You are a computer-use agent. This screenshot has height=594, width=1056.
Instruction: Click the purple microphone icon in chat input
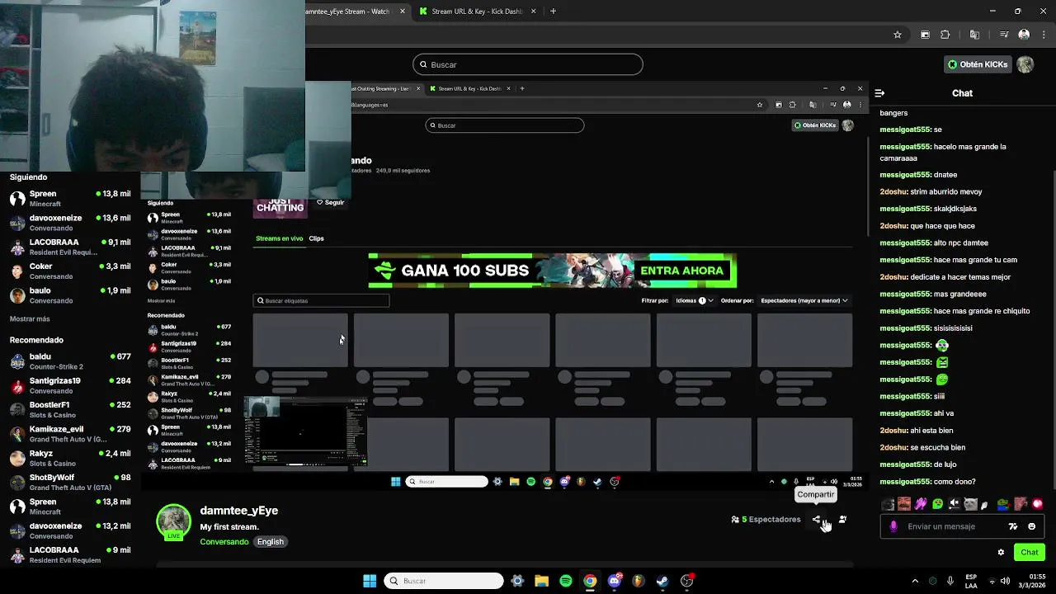(893, 526)
